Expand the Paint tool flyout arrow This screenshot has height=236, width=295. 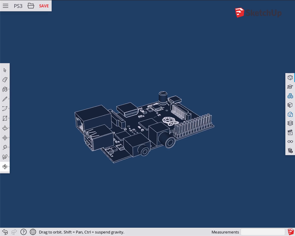[9, 89]
